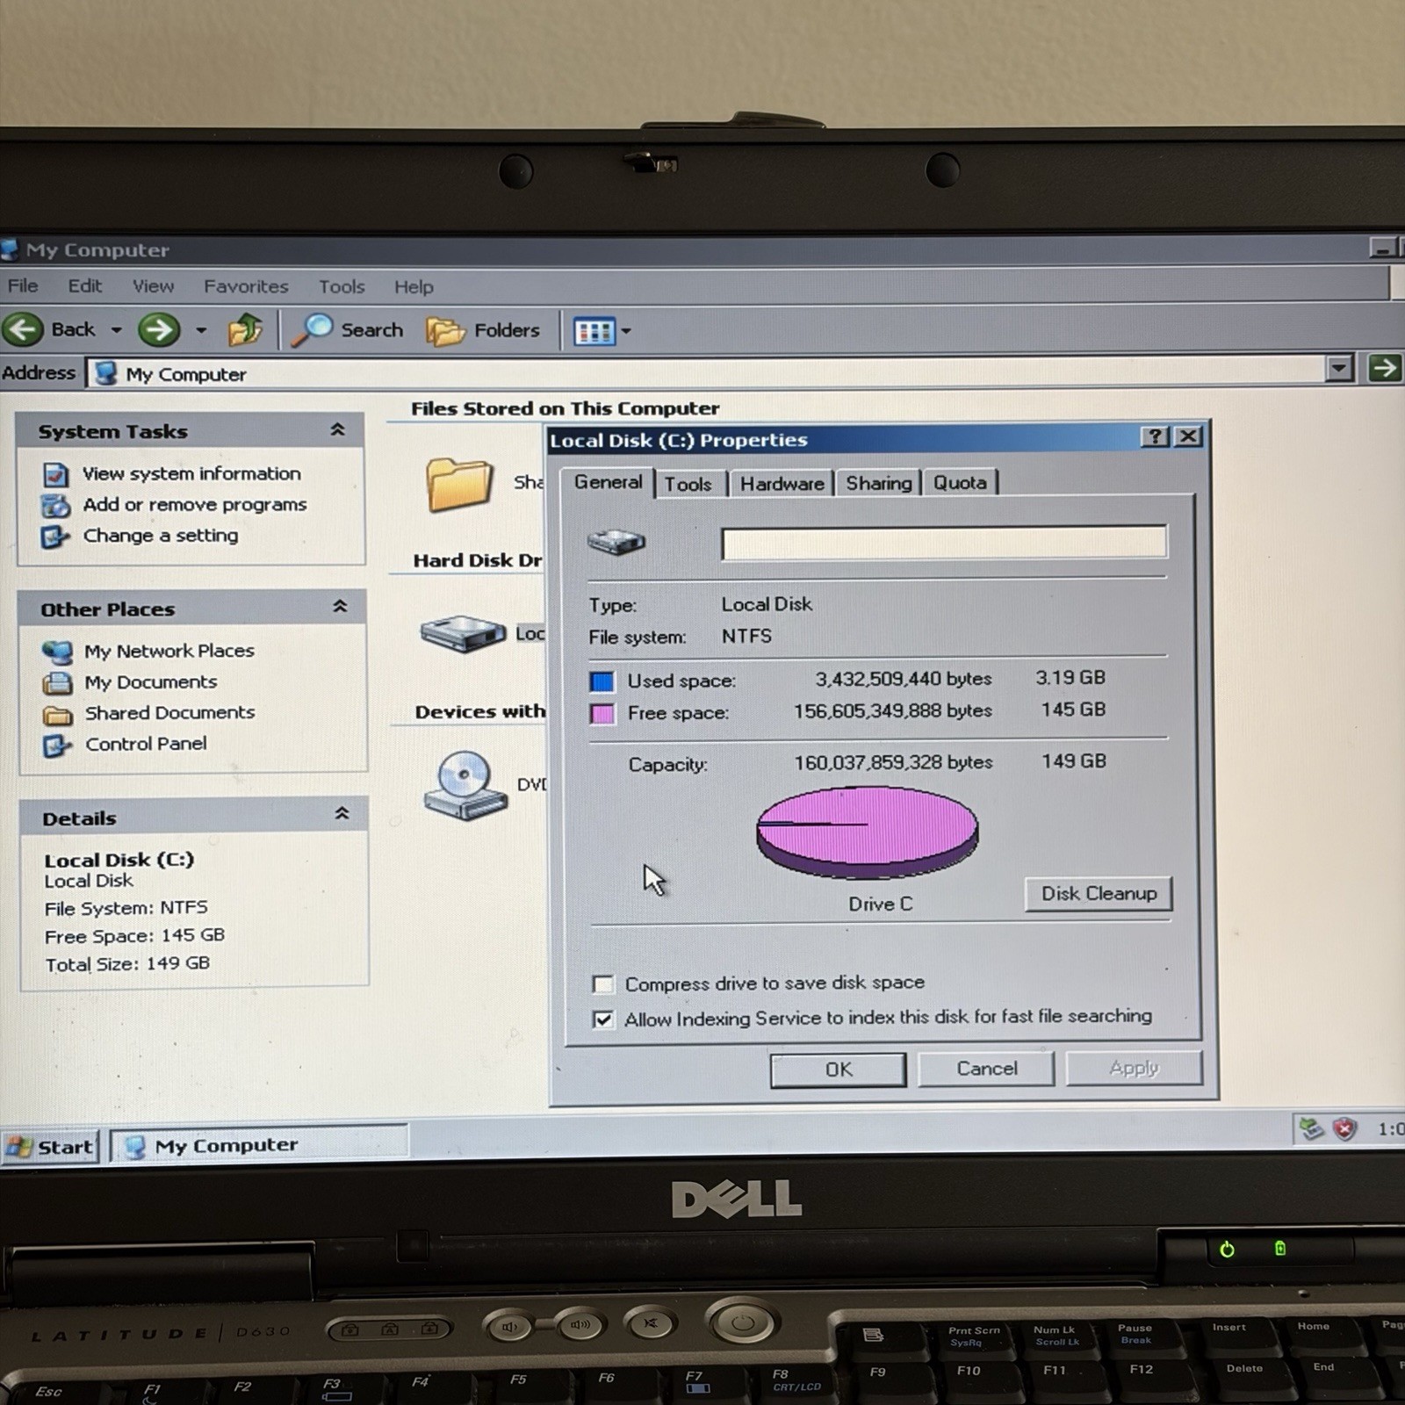Click the Change a setting icon
This screenshot has width=1405, height=1405.
55,537
